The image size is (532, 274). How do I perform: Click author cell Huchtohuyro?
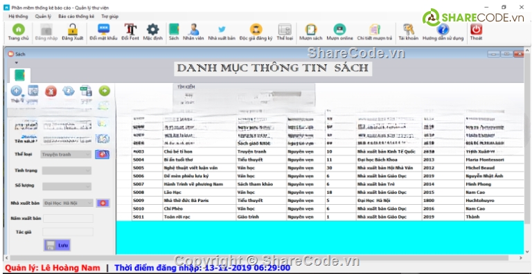pos(493,201)
